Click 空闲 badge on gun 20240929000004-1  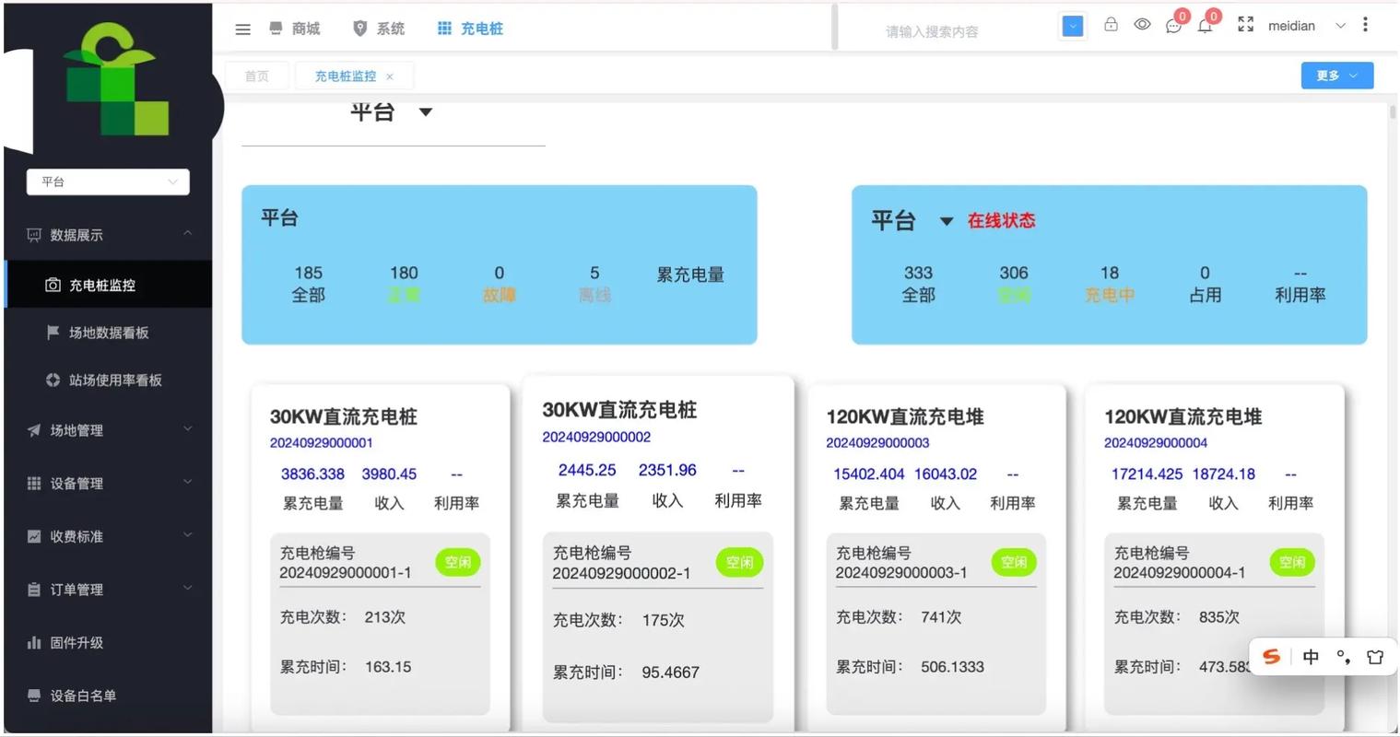click(1292, 562)
